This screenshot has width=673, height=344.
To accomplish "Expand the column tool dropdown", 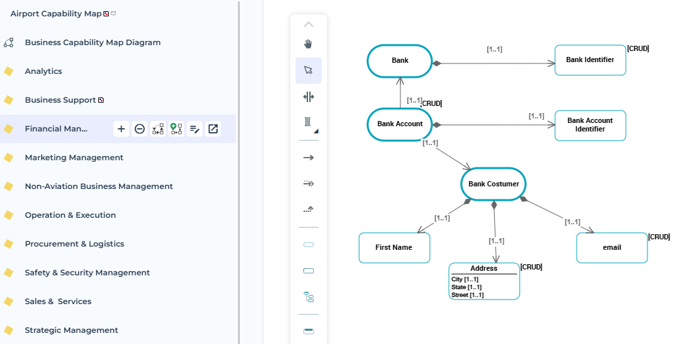I will [316, 131].
